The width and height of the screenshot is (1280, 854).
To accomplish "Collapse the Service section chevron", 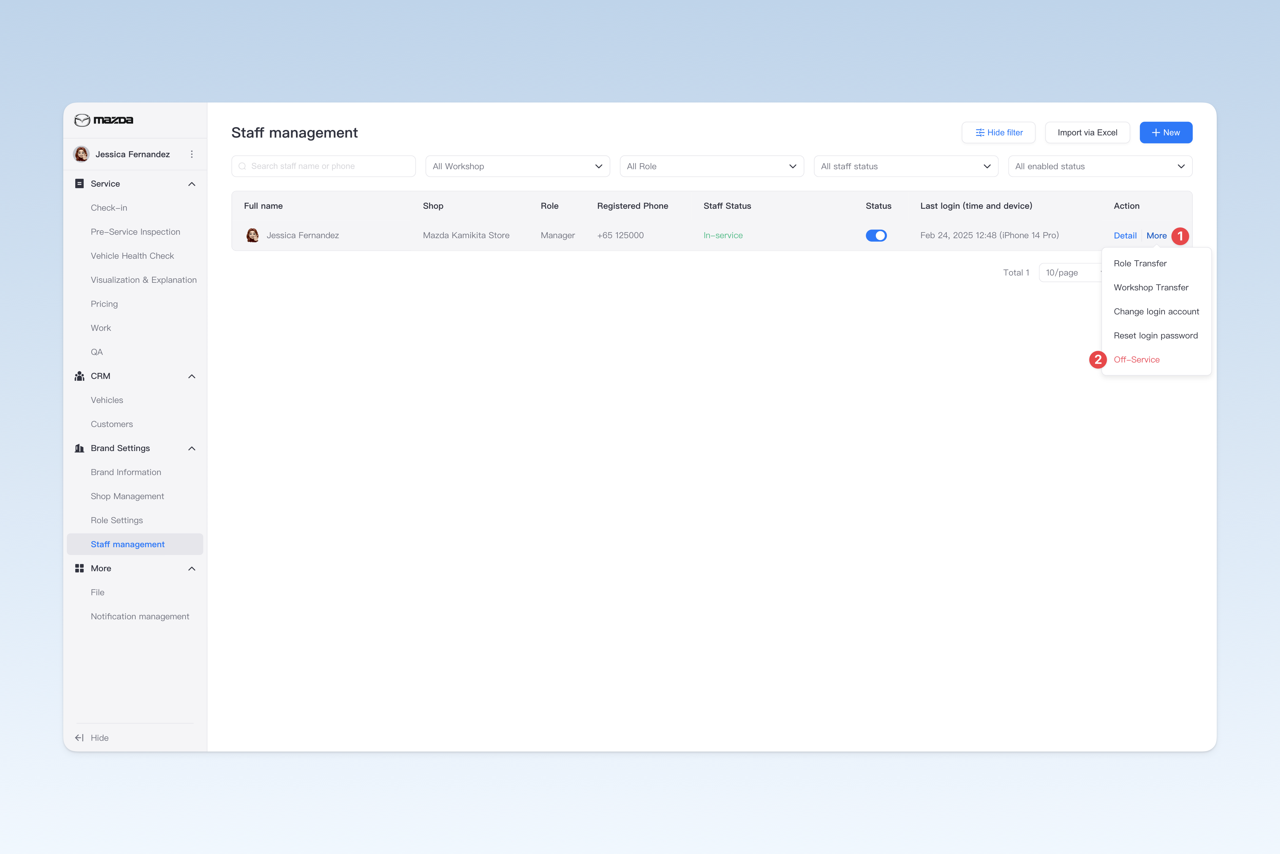I will click(192, 184).
